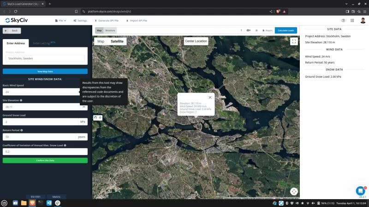Image resolution: width=369 pixels, height=207 pixels.
Task: Open a new browser tab
Action: [x=50, y=4]
